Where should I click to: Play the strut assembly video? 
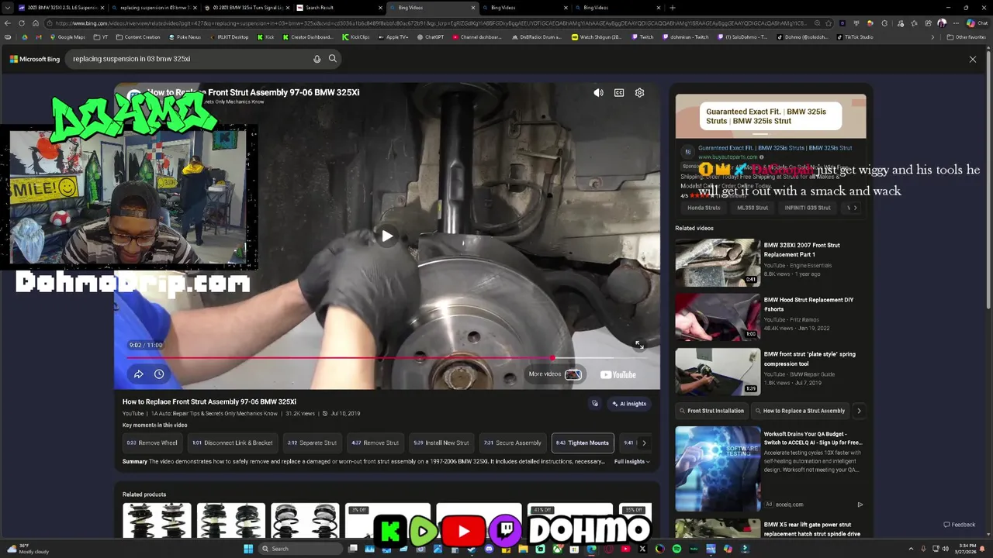[387, 236]
